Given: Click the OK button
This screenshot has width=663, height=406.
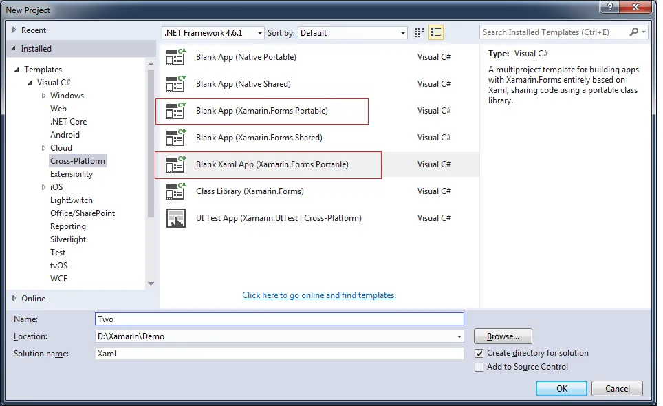Looking at the screenshot, I should (561, 389).
